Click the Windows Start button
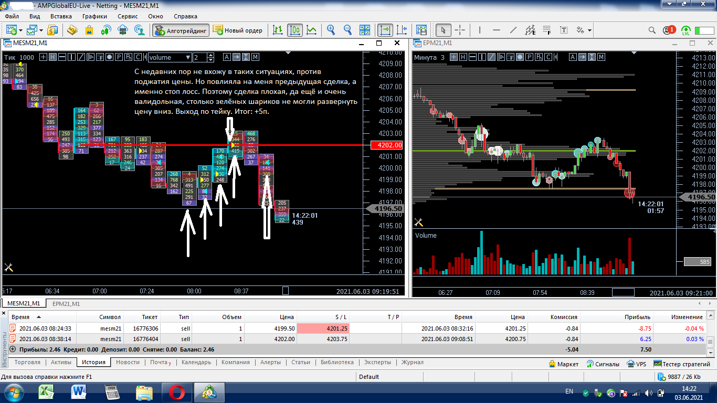Image resolution: width=717 pixels, height=403 pixels. pos(14,392)
